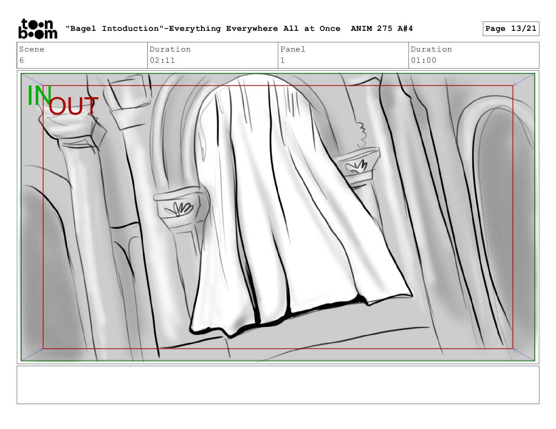This screenshot has height=429, width=556.
Task: Click the storyboard panel drawing of the cloaked figure
Action: coord(278,217)
